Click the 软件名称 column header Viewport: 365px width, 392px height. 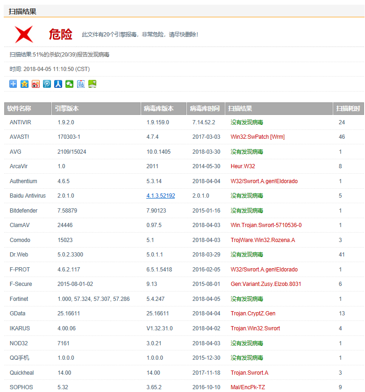coord(28,108)
